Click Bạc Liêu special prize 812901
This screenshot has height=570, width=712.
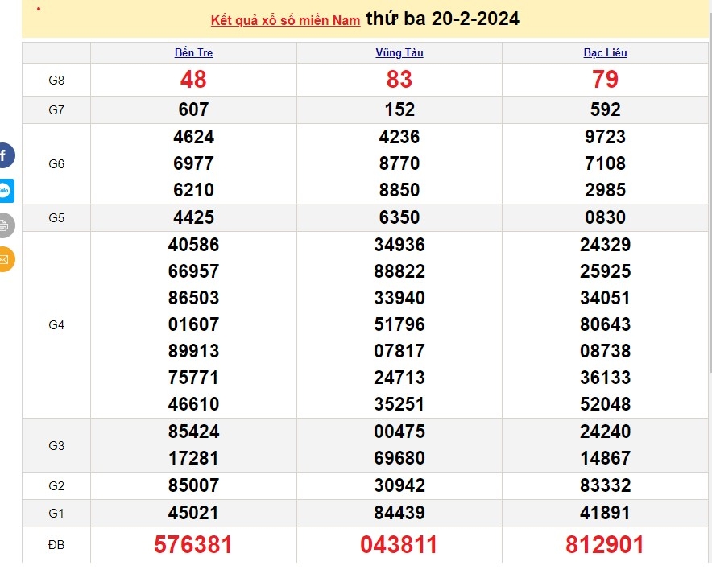point(605,545)
